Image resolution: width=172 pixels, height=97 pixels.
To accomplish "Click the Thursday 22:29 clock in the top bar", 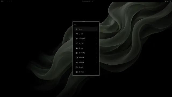I will (x=86, y=1).
